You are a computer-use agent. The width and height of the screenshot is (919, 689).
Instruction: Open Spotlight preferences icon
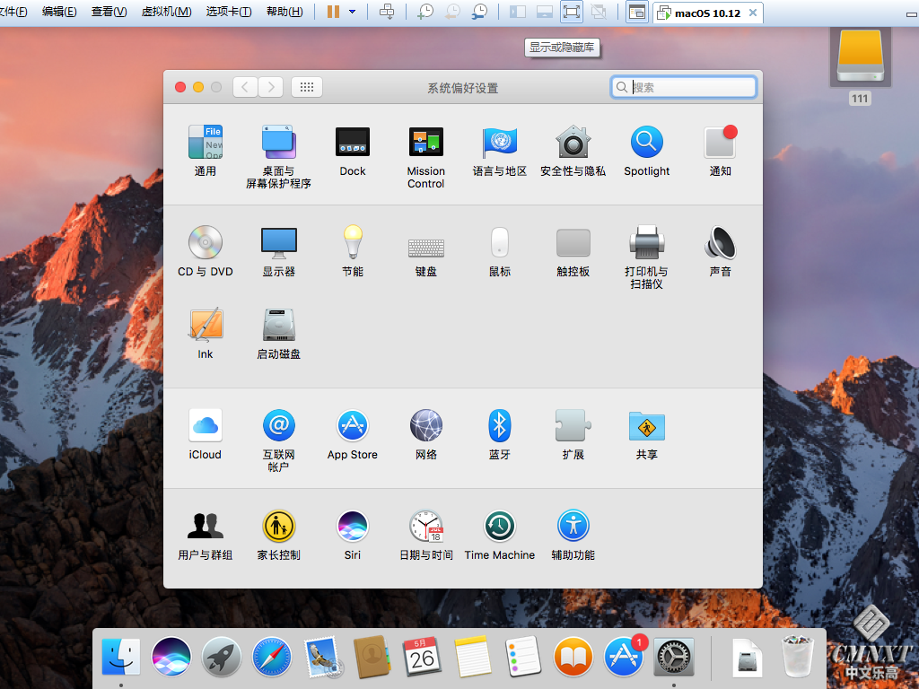point(646,143)
